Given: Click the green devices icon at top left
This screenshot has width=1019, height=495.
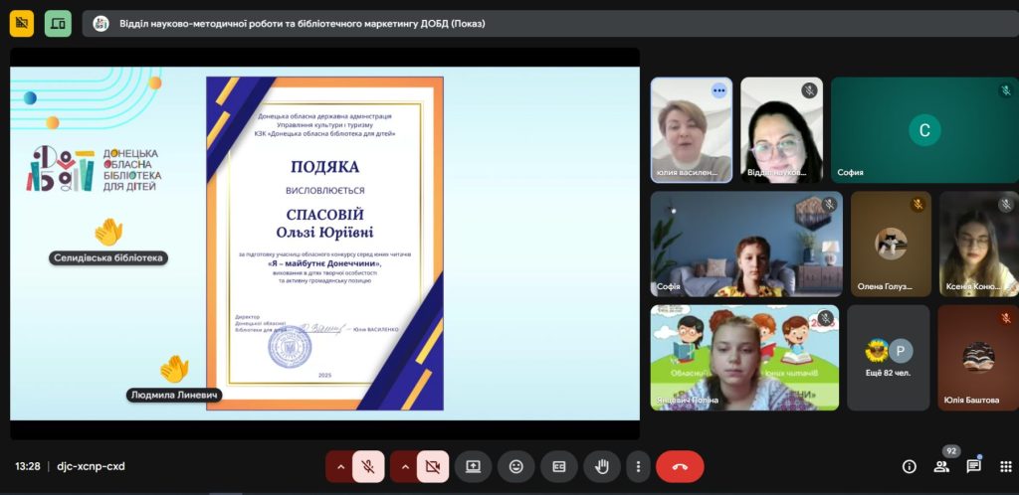Looking at the screenshot, I should pyautogui.click(x=58, y=23).
